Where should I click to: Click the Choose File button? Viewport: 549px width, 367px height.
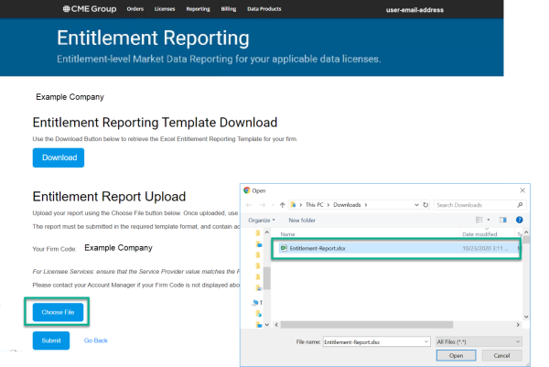pyautogui.click(x=59, y=313)
